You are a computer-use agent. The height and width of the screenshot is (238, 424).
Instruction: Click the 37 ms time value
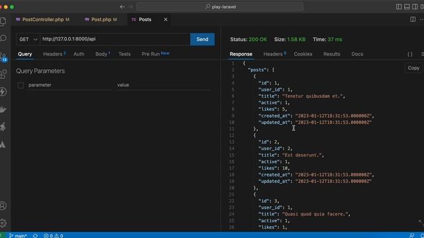click(x=335, y=40)
